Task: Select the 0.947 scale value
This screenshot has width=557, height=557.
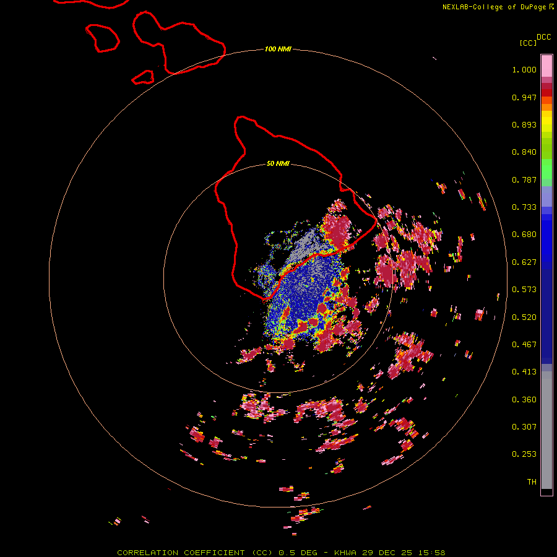Action: 524,97
